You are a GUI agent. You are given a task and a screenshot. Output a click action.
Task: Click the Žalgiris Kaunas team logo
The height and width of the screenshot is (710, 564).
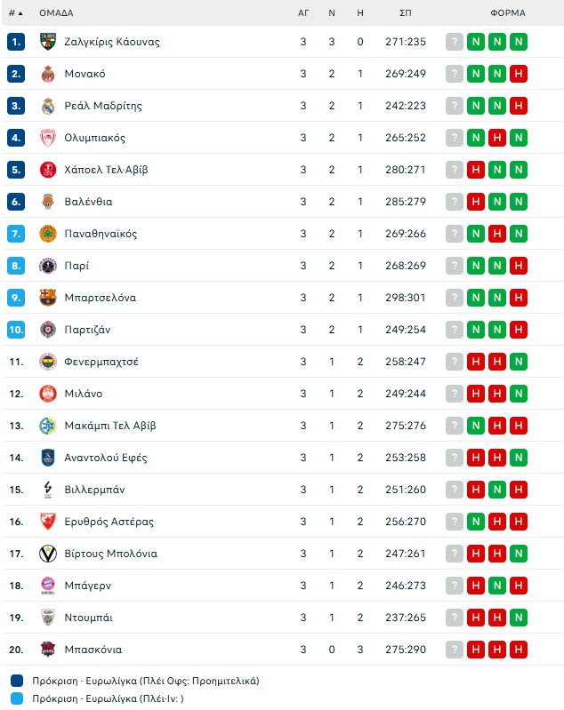tap(48, 42)
